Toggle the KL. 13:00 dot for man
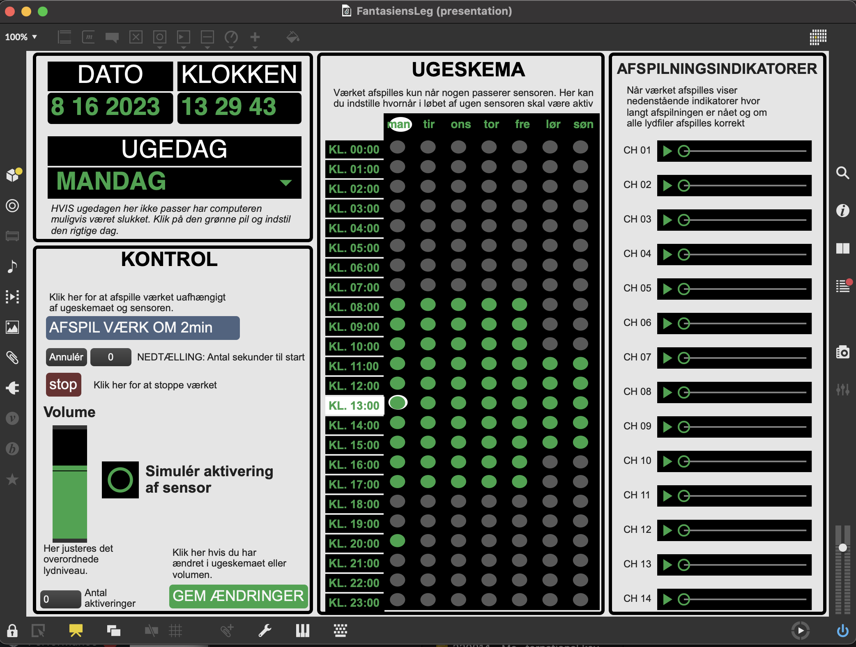856x647 pixels. point(398,403)
